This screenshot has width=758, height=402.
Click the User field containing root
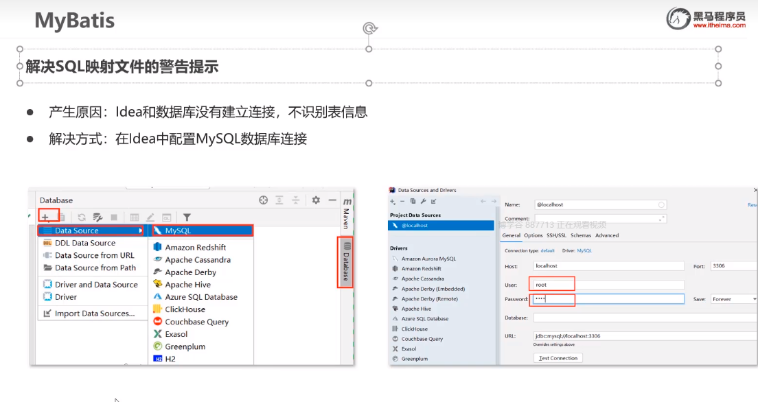[609, 285]
